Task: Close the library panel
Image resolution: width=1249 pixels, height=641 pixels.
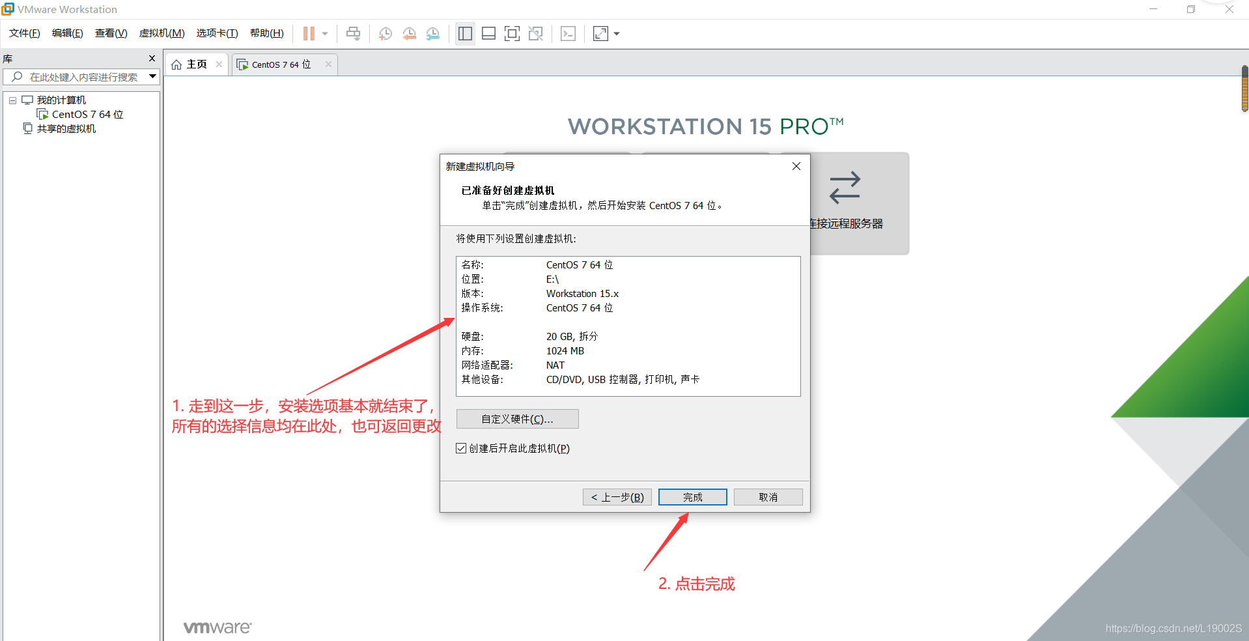Action: [152, 59]
